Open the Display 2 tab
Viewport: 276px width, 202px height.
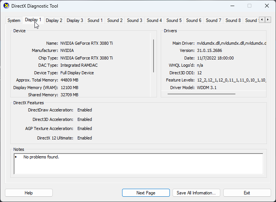point(54,20)
